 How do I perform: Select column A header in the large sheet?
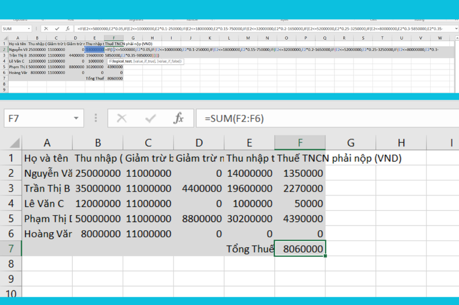click(47, 142)
